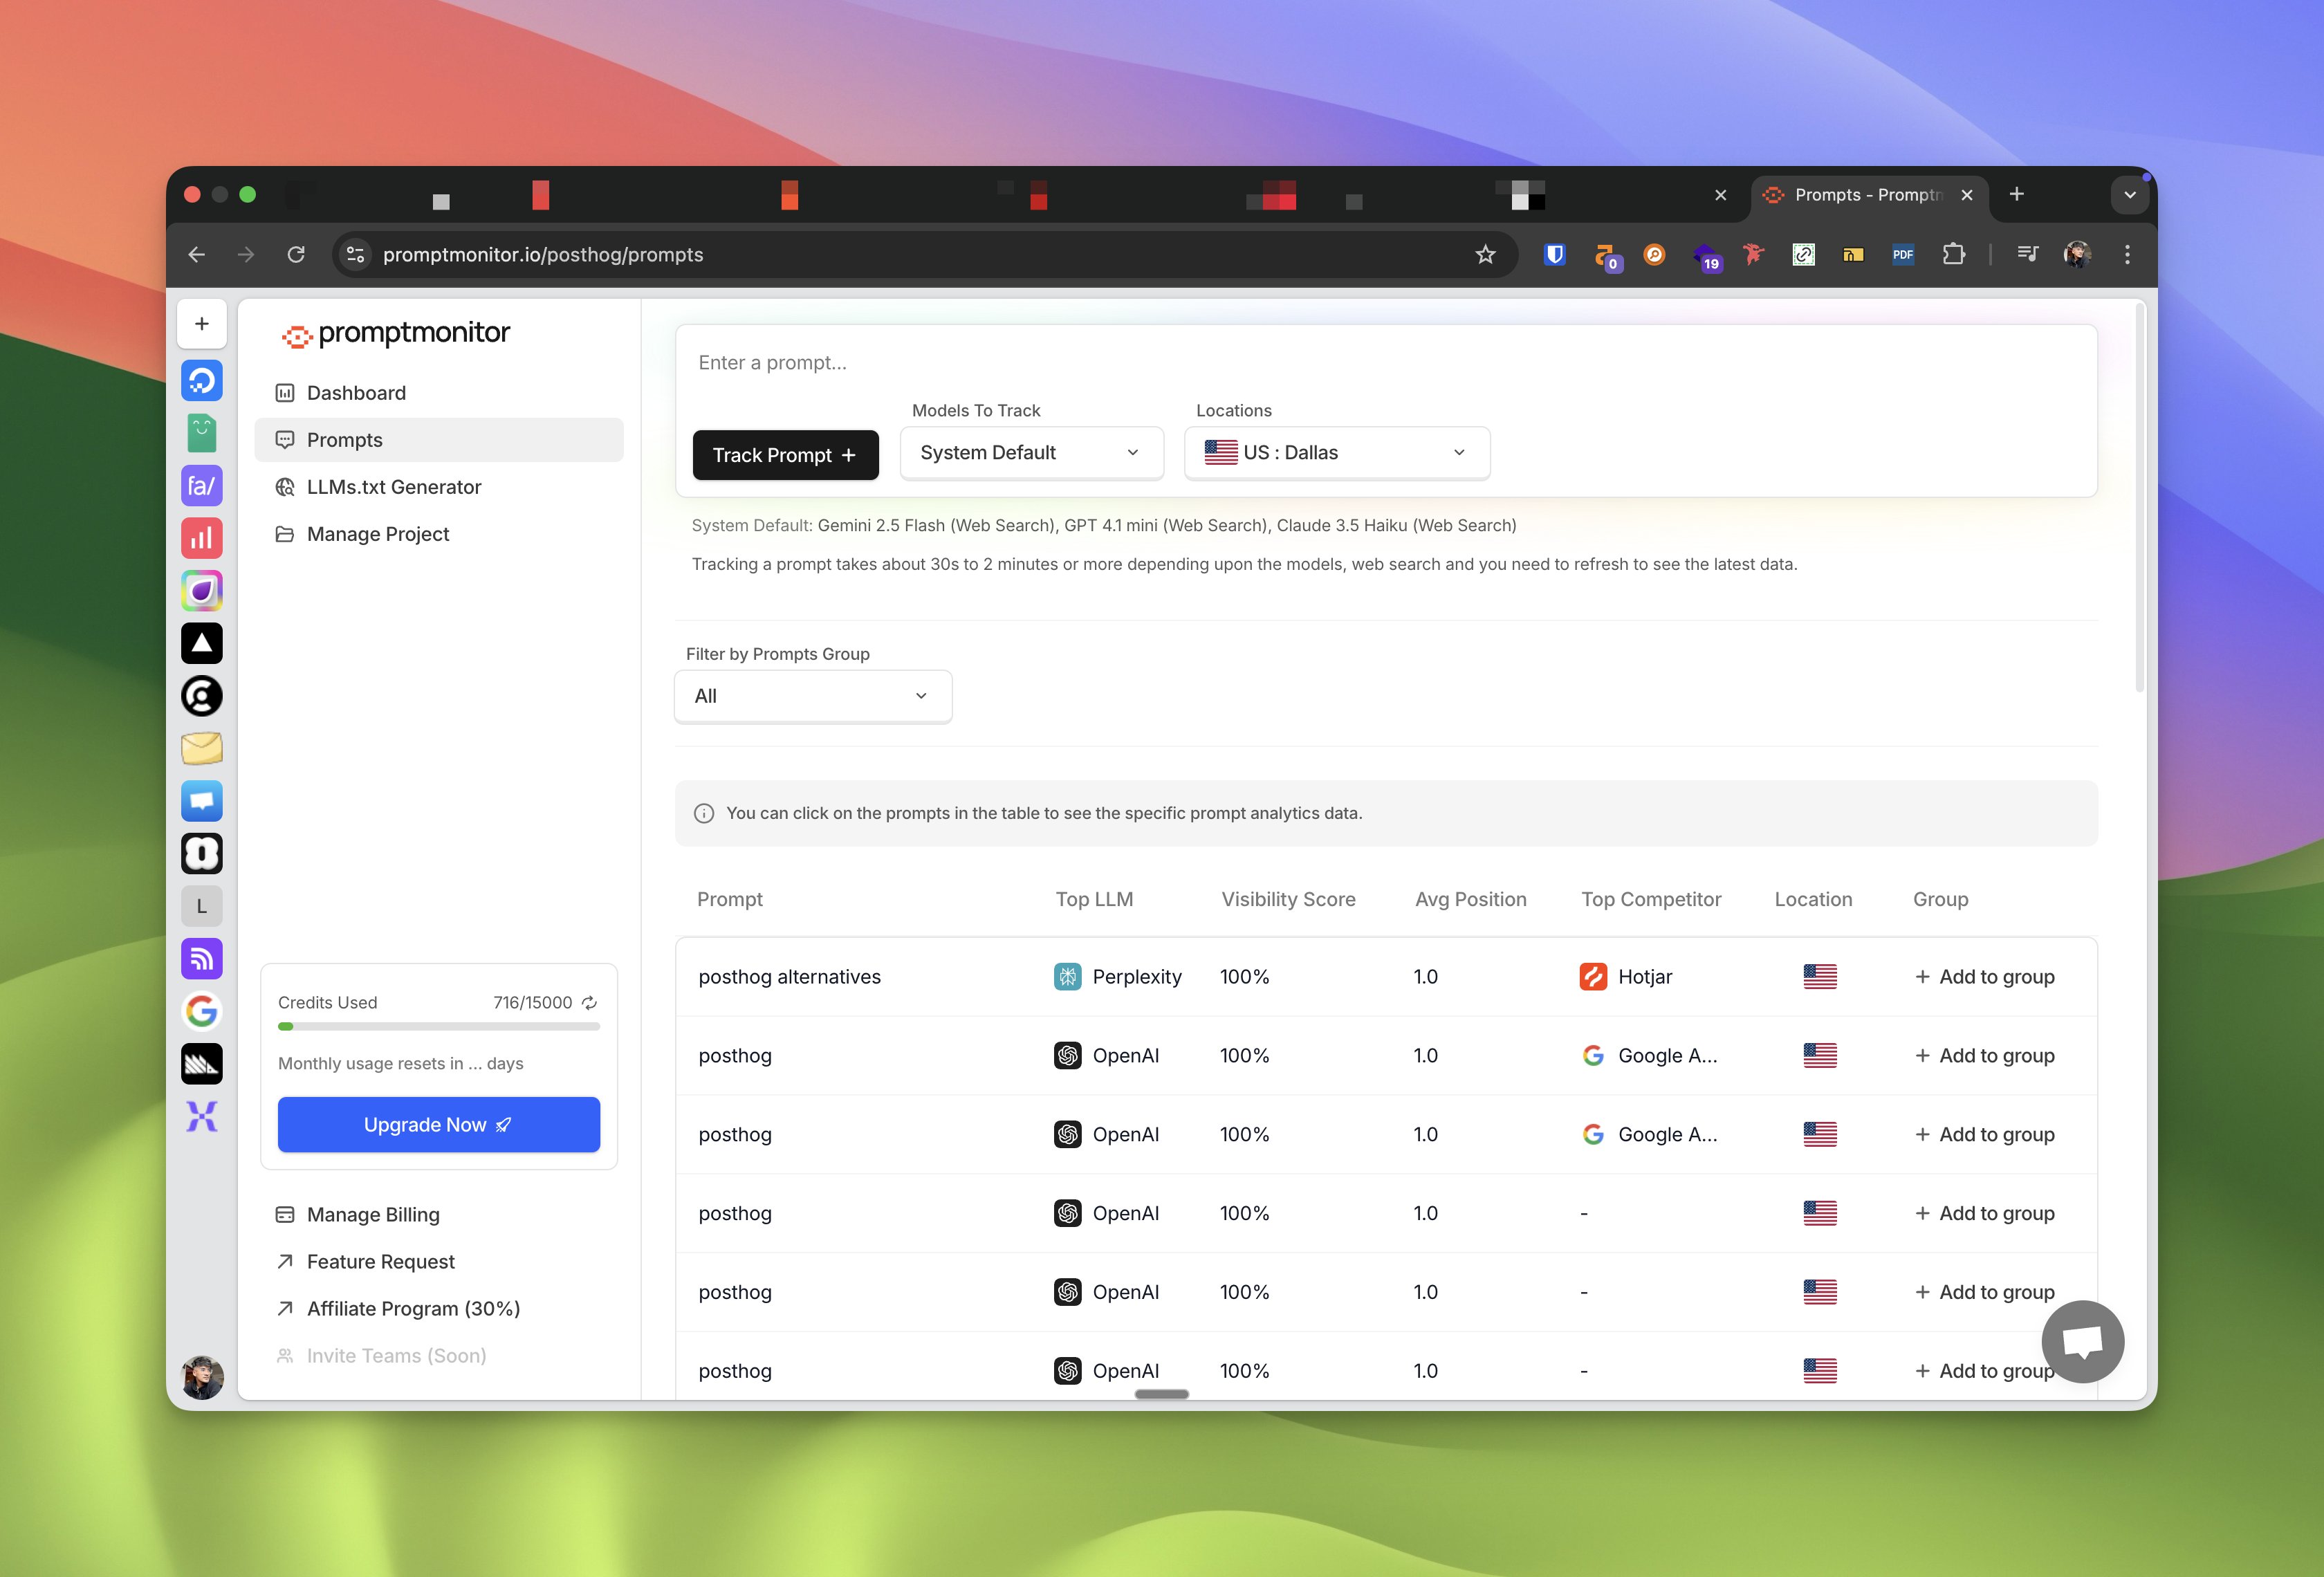Open the fa/ app in the sidebar
The image size is (2324, 1577).
click(202, 486)
